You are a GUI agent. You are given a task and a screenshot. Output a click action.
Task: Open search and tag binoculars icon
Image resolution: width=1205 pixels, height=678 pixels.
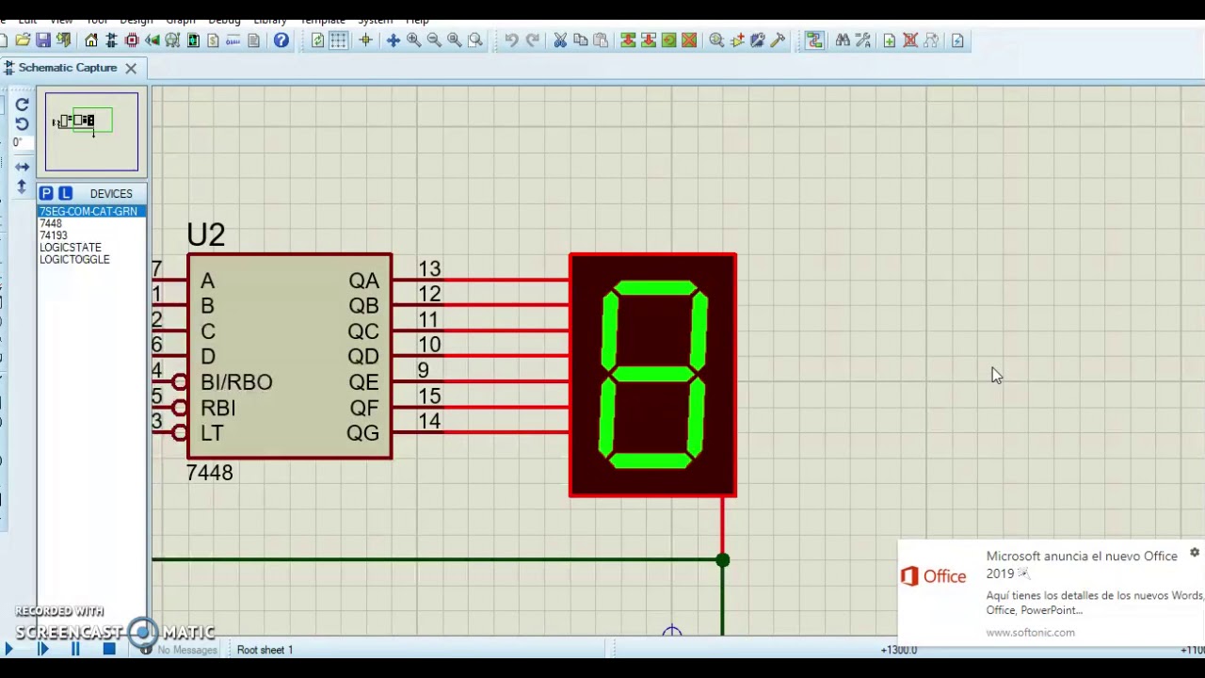point(843,40)
